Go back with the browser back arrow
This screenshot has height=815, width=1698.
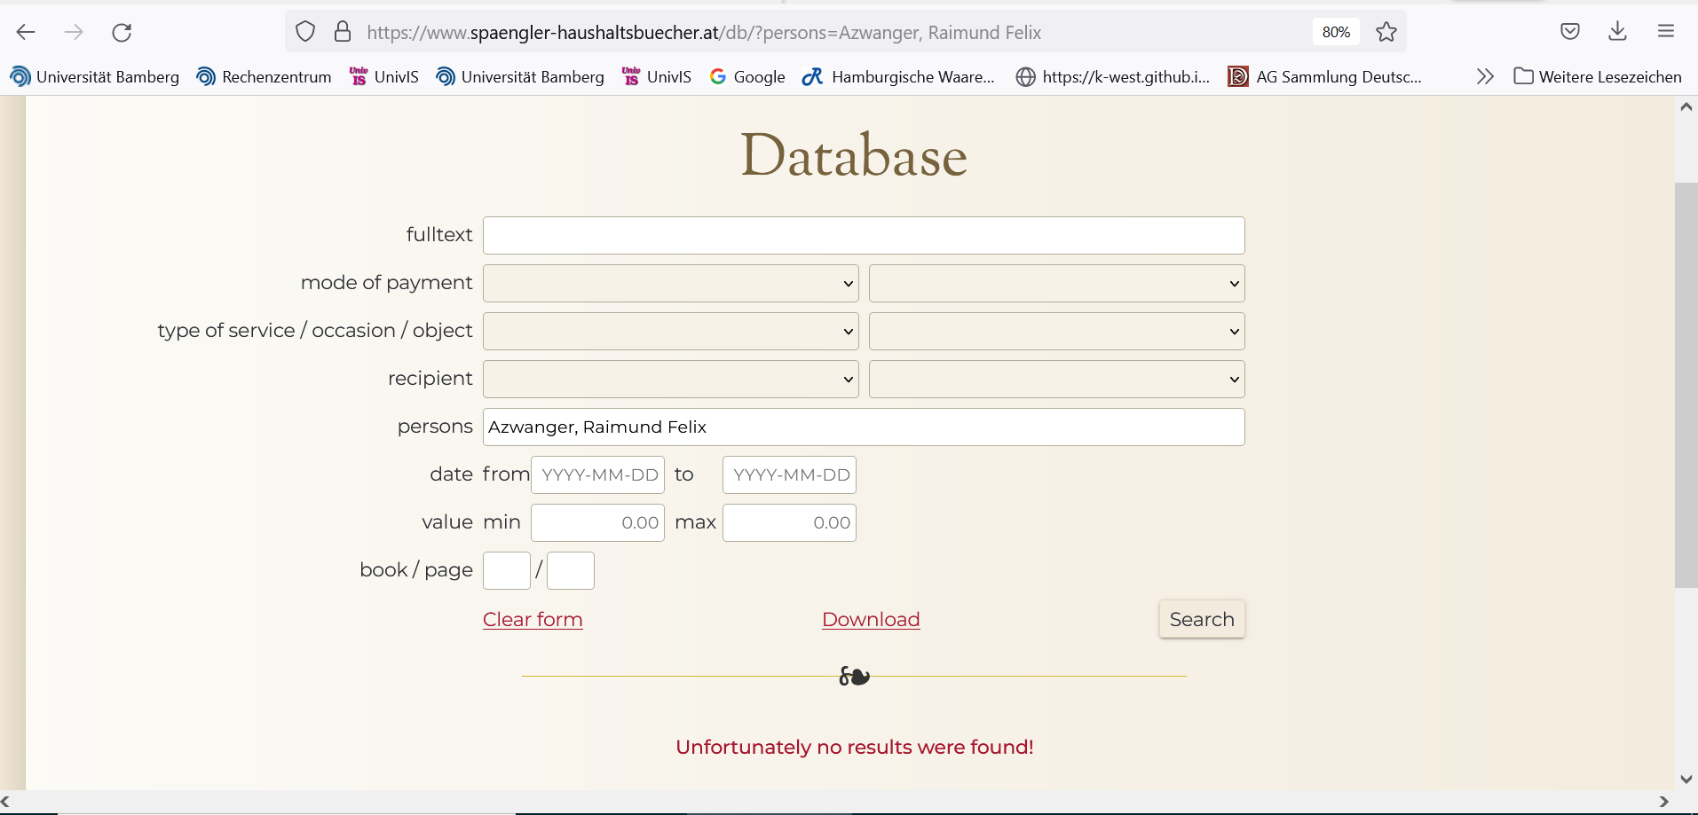tap(26, 33)
